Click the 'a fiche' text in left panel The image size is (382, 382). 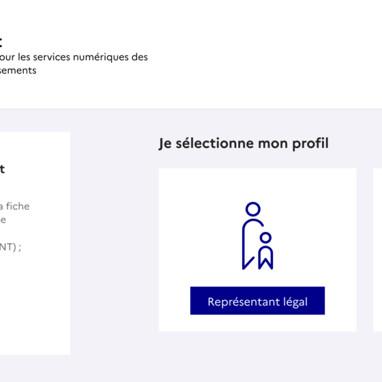coord(14,206)
